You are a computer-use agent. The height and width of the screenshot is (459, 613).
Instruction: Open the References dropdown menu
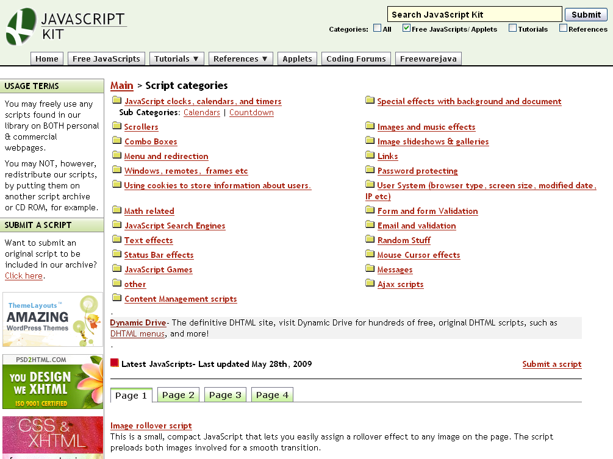coord(240,59)
